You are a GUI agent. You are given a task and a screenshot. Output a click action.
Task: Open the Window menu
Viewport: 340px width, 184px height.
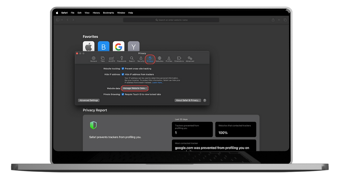coord(121,13)
